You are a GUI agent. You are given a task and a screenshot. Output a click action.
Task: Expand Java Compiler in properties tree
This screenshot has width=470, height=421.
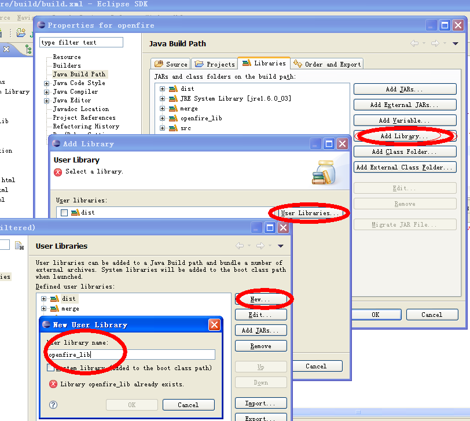(46, 92)
